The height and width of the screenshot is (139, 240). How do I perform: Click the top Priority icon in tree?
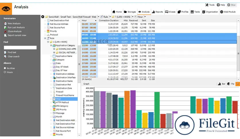[x=48, y=31]
